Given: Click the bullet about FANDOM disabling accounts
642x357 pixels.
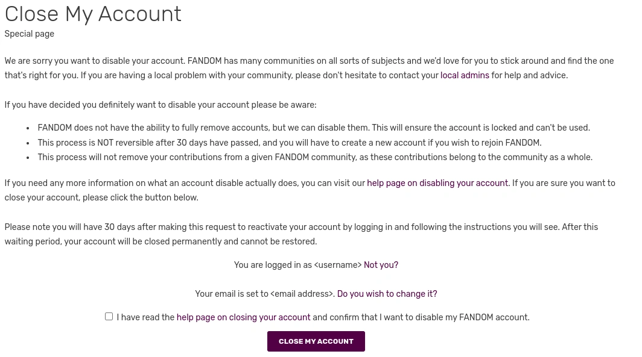Looking at the screenshot, I should 313,128.
